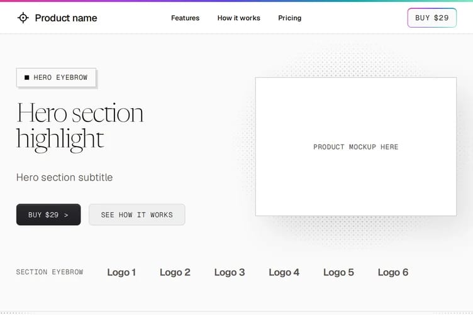Image resolution: width=473 pixels, height=315 pixels.
Task: Click the Product name brand text
Action: pyautogui.click(x=66, y=18)
